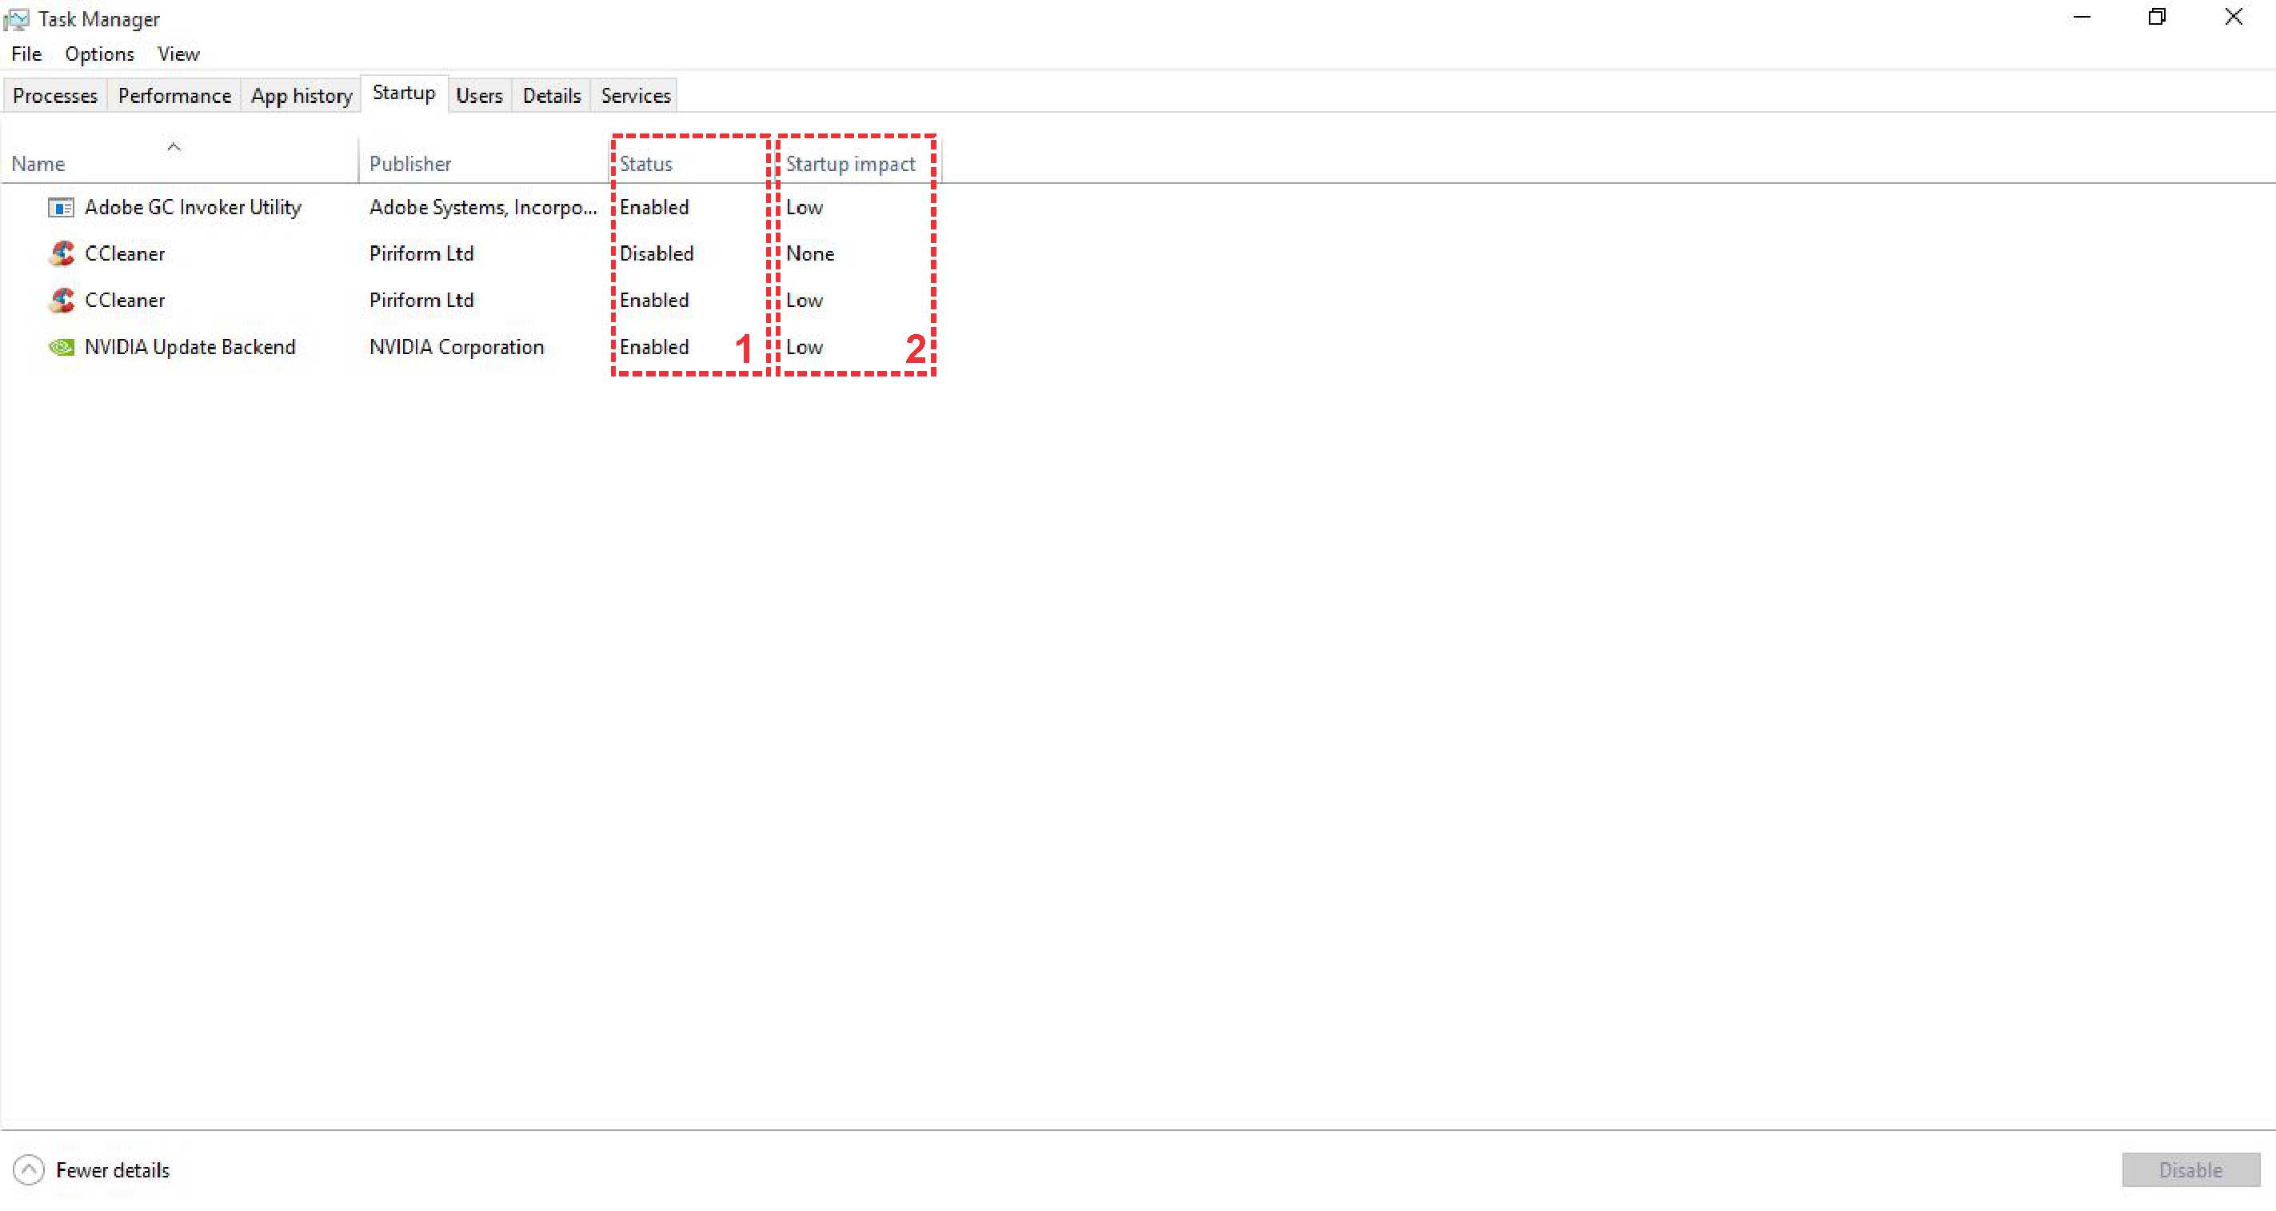
Task: Open the View menu
Action: 178,54
